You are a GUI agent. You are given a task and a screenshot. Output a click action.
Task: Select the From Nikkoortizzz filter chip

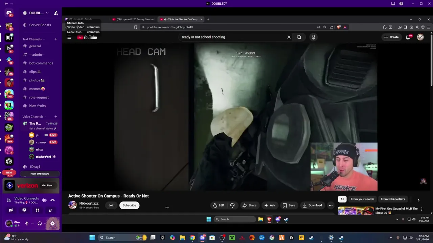tap(393, 199)
